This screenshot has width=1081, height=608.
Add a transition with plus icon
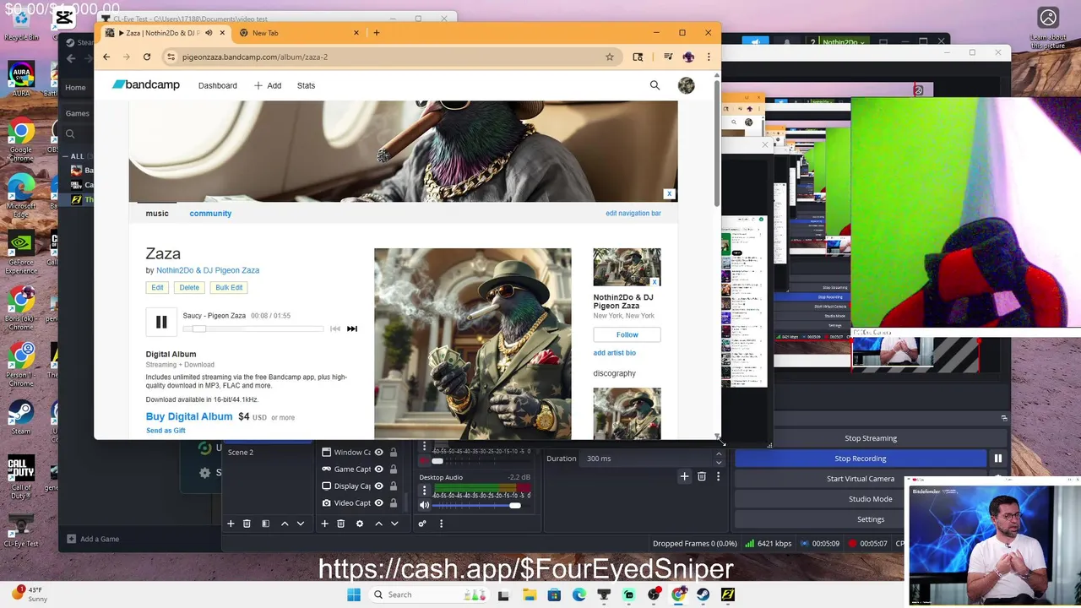point(685,476)
